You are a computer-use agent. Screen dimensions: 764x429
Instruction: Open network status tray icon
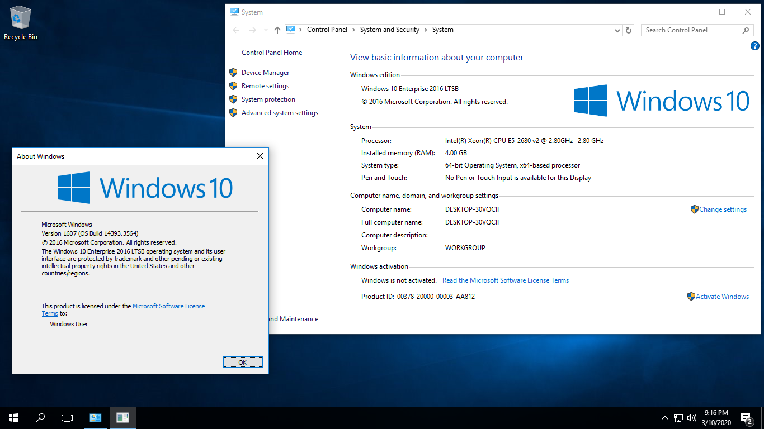[x=678, y=418]
